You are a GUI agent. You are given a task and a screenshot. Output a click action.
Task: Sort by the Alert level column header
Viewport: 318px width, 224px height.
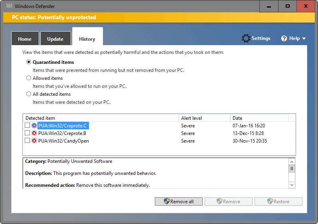204,118
